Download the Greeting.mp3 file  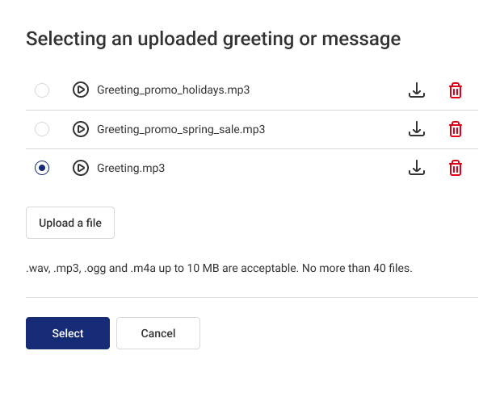point(417,168)
